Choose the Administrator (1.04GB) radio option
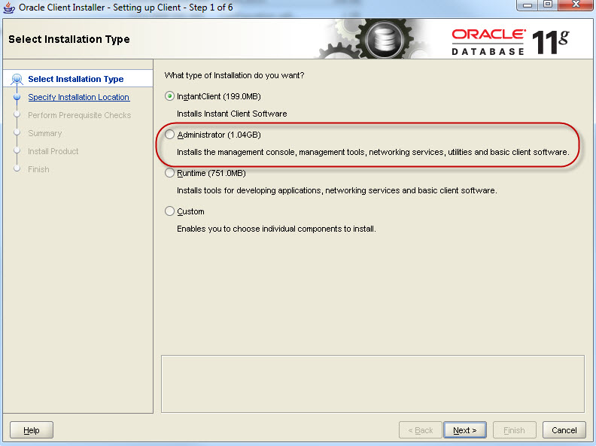The image size is (596, 446). click(x=169, y=135)
